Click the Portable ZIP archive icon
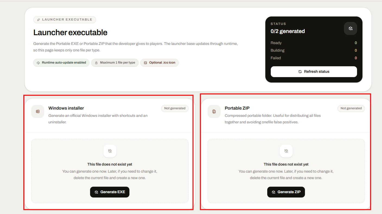Viewport: 382px width, 214px height. point(214,111)
